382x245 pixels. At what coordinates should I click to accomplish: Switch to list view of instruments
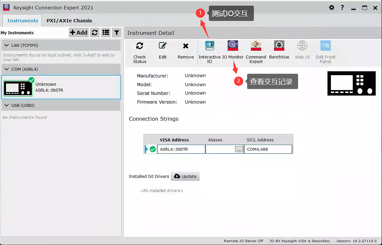(x=106, y=33)
